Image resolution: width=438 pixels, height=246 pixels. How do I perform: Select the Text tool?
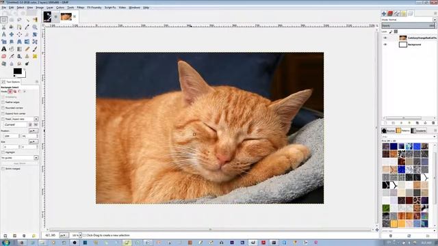pyautogui.click(x=3, y=49)
